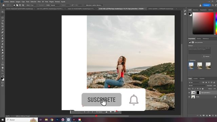Hide the Fondo layer

189,97
